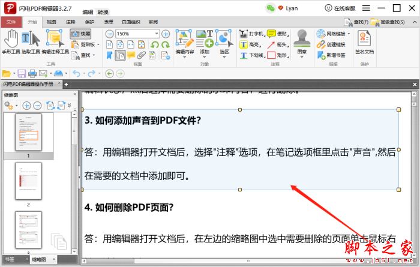Choose the Rectangle (矩形) annotation tool
420x267 pixels.
pos(278,55)
